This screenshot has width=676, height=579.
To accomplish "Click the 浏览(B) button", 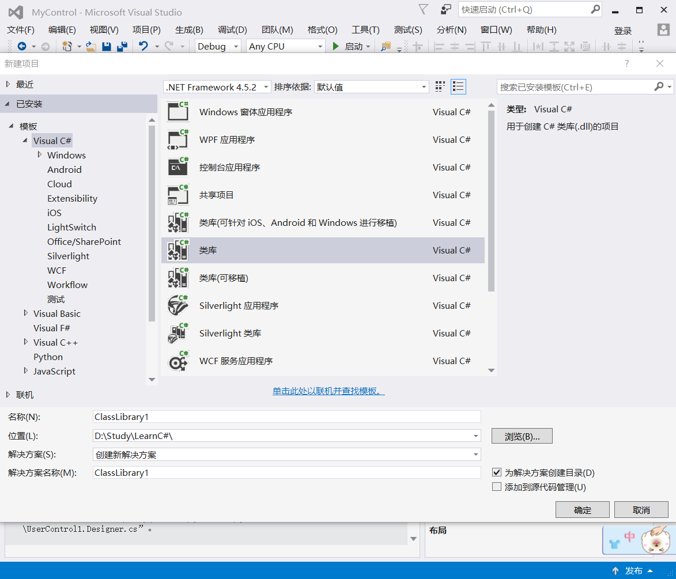I will click(522, 436).
